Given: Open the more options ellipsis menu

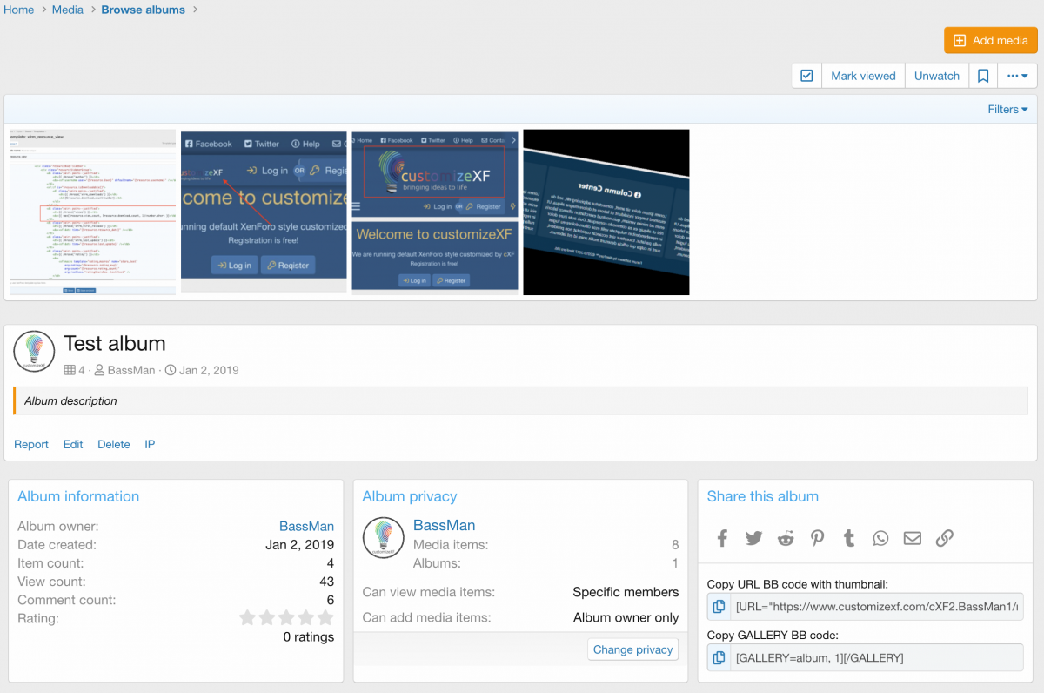Looking at the screenshot, I should coord(1017,76).
